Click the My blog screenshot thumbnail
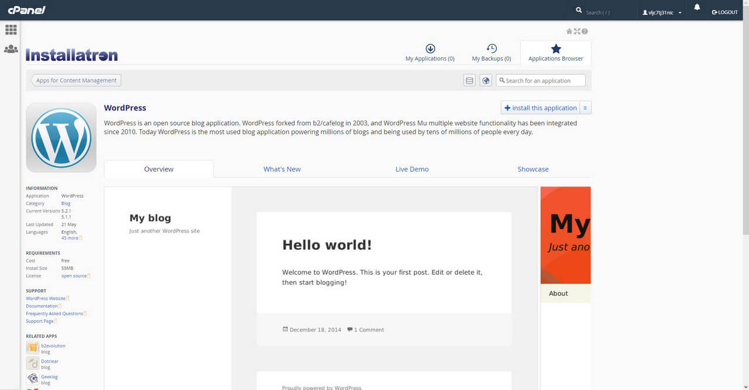 [321, 288]
